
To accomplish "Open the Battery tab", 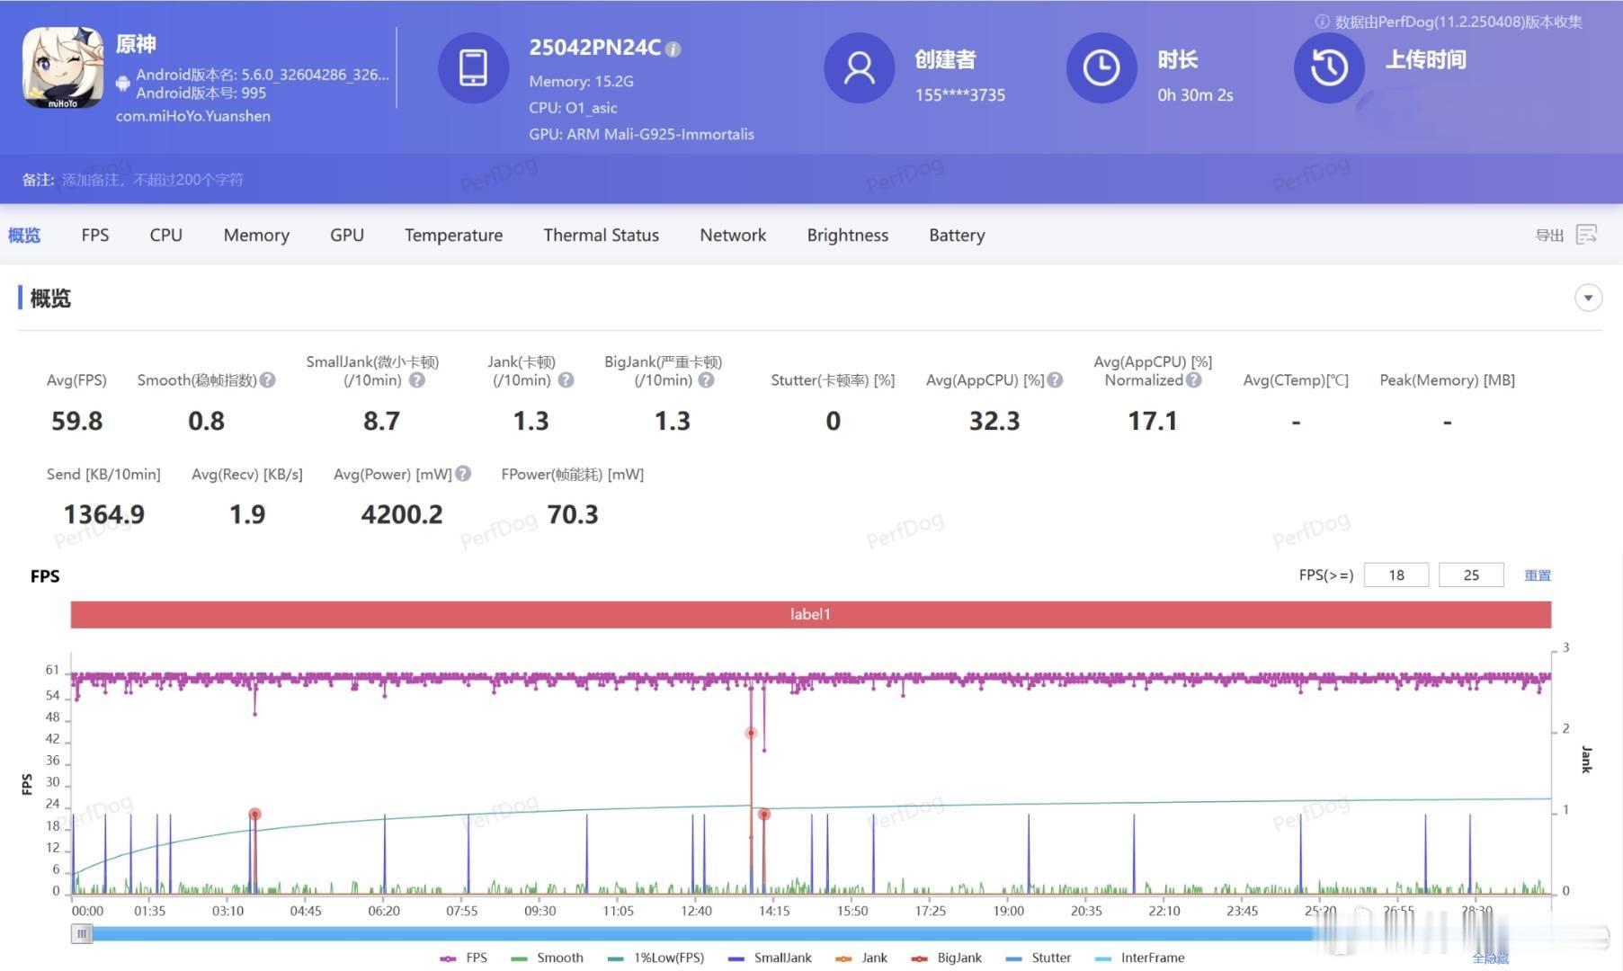I will [957, 235].
